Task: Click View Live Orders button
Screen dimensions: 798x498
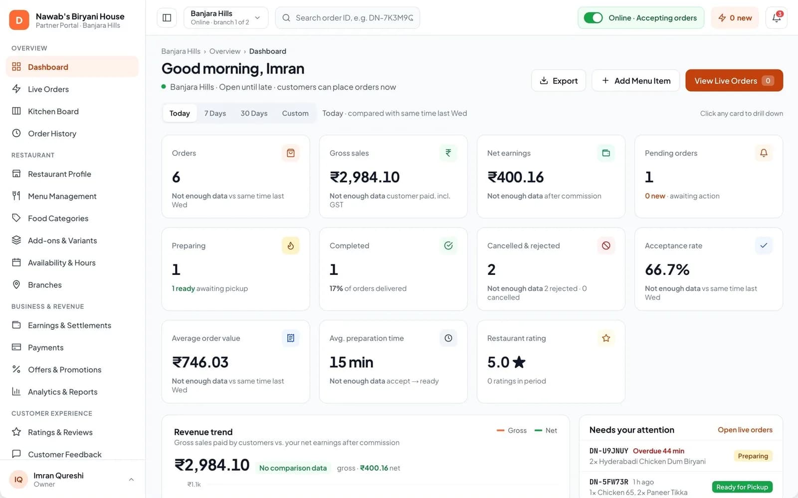Action: tap(734, 81)
